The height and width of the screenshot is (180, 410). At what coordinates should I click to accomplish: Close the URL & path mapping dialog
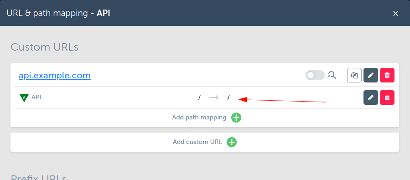395,13
